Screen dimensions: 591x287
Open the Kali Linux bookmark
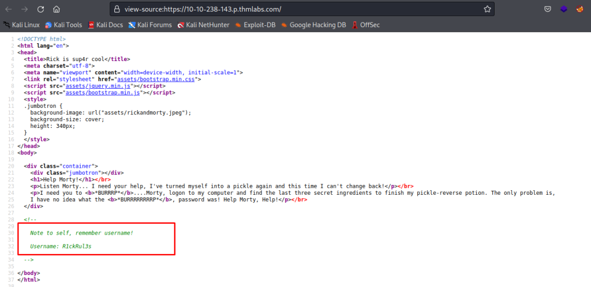[23, 25]
